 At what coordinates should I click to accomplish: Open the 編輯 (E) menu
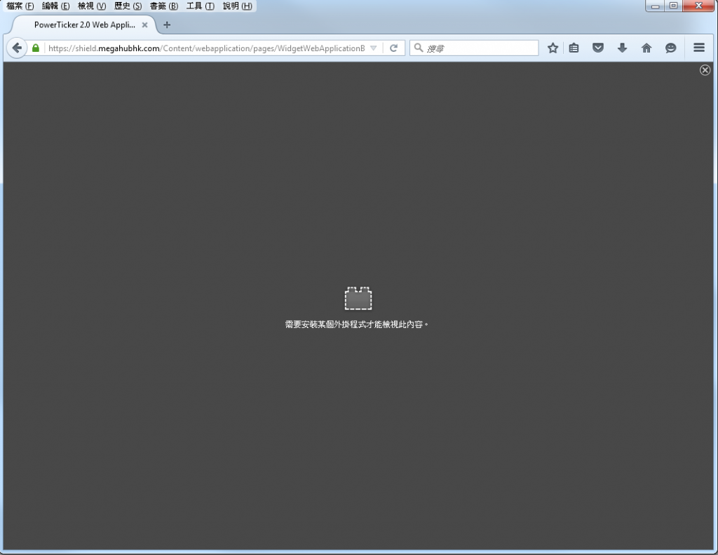56,6
